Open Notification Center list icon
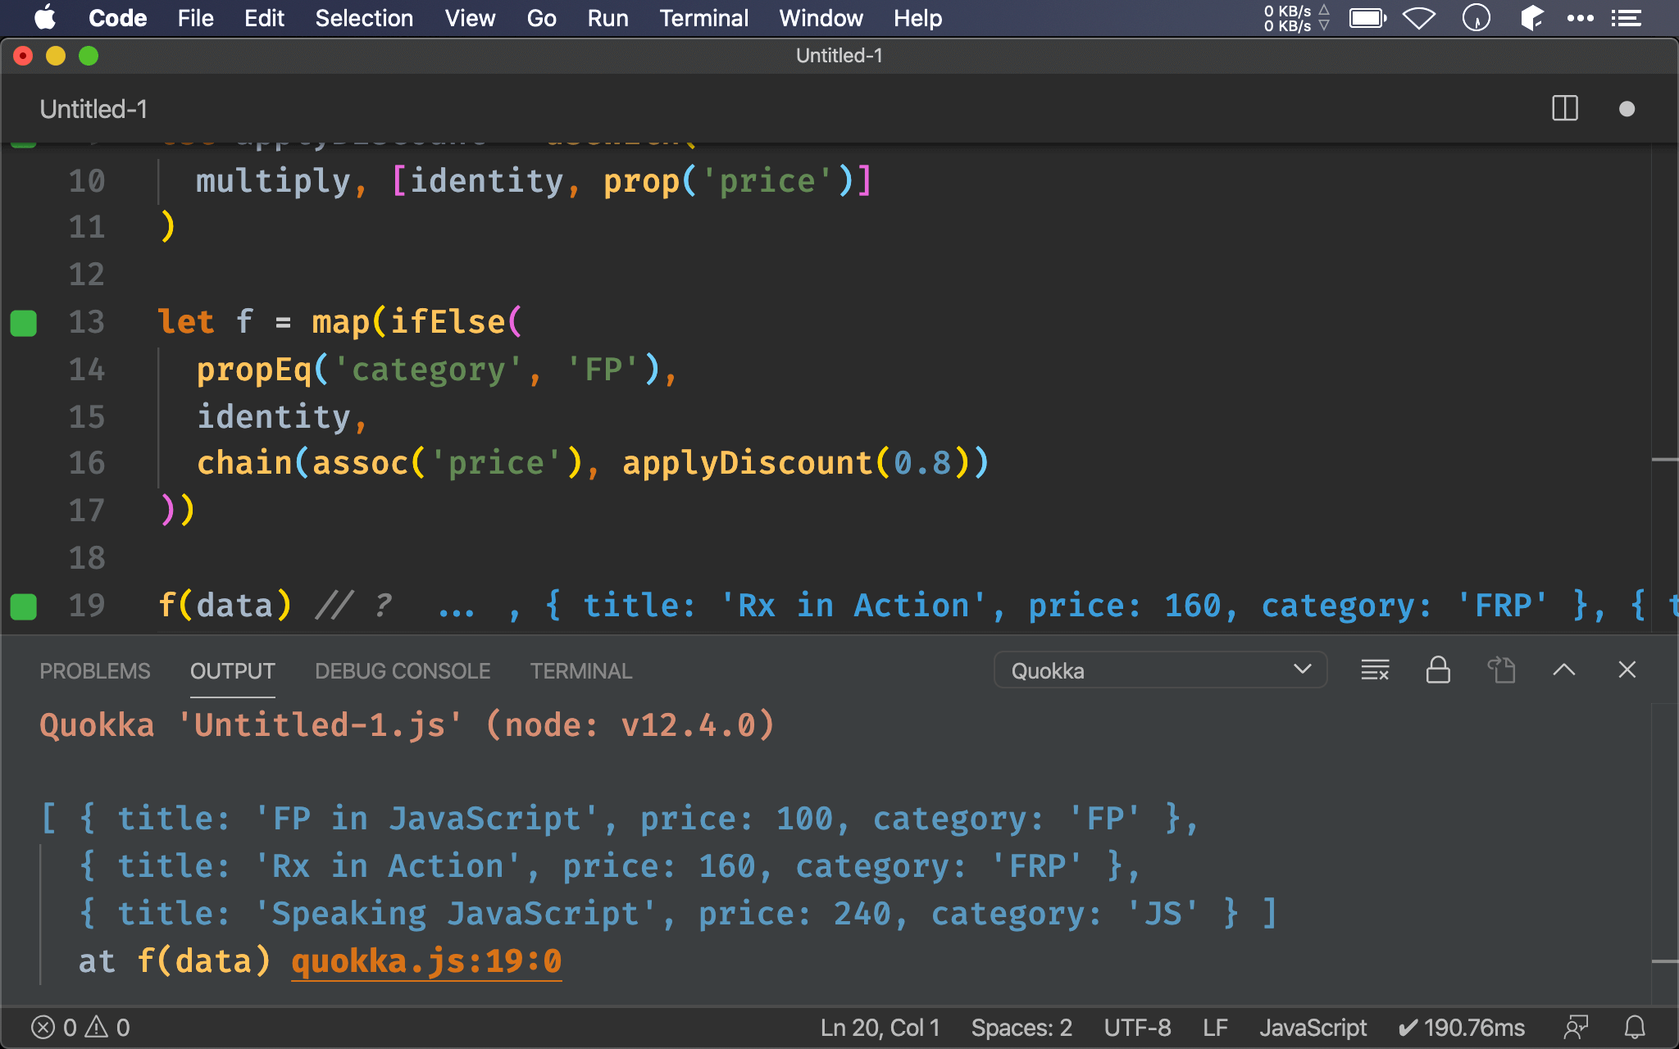1679x1049 pixels. tap(1627, 18)
